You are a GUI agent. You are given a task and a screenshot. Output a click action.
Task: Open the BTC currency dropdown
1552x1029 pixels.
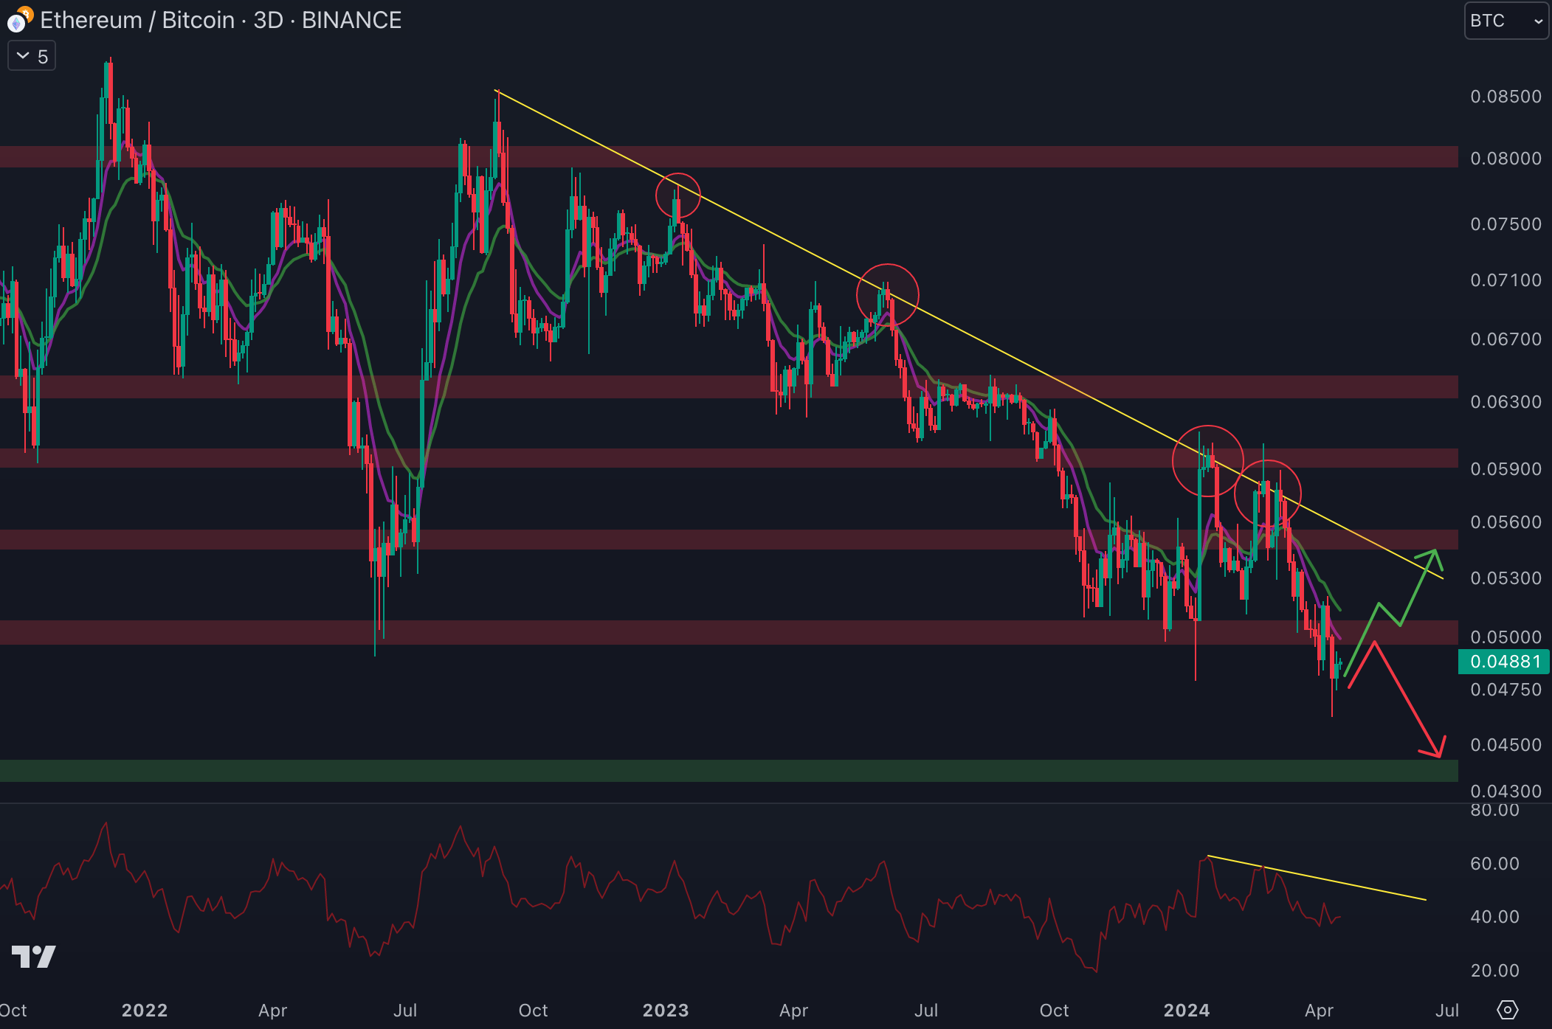(1506, 21)
